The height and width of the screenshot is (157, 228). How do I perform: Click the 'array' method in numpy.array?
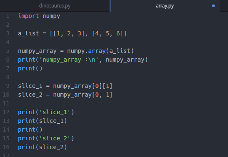pos(97,51)
